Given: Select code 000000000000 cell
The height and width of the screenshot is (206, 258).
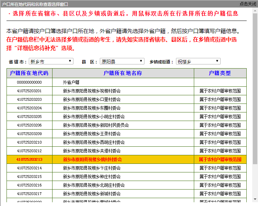Looking at the screenshot, I should [x=30, y=82].
